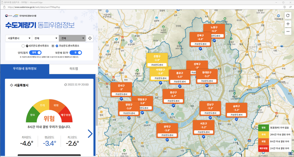Screen dimensions: 294x157
Task: Select the 가상온도센서측정소 radio button
Action: (x=53, y=46)
